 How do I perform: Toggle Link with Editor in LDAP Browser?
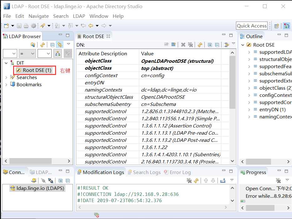point(59,45)
